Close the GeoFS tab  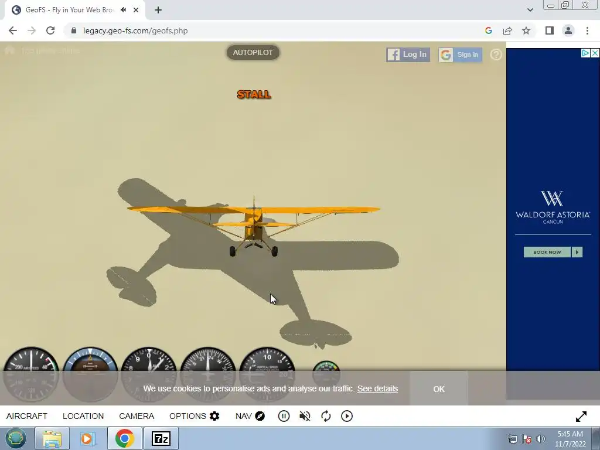tap(136, 10)
